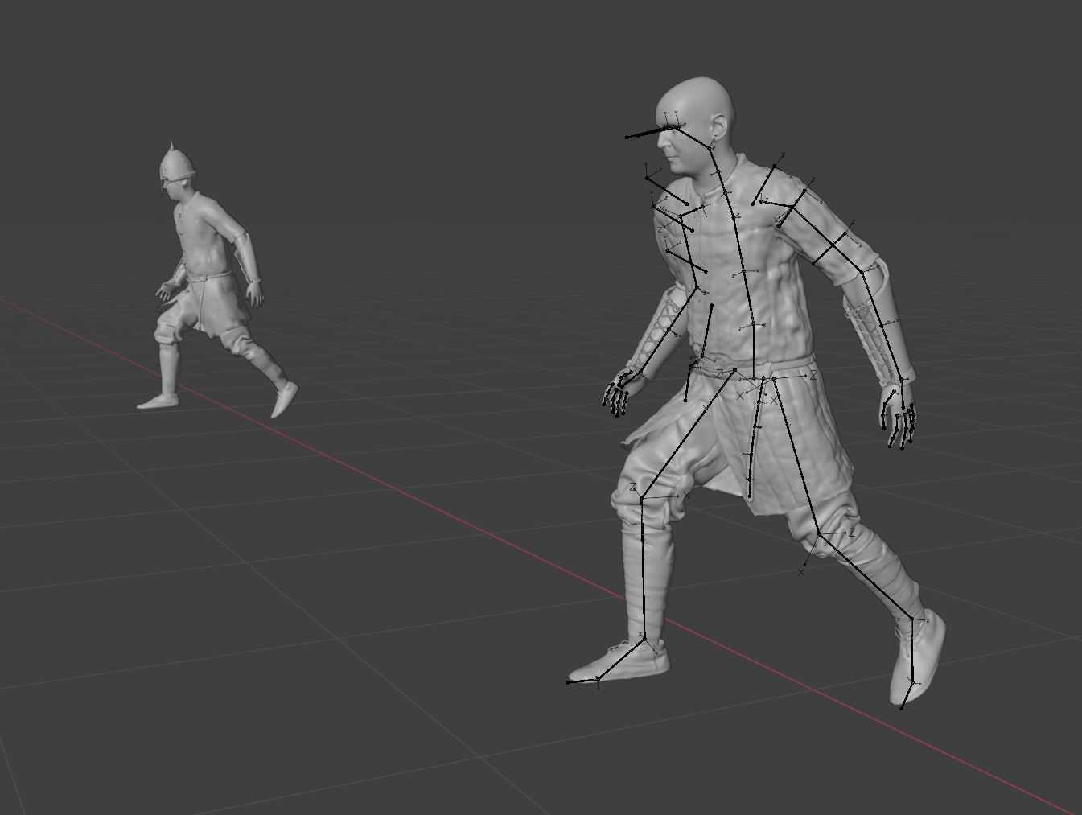The width and height of the screenshot is (1082, 815).
Task: Select the thick bone protruding from the forehead
Action: (650, 133)
